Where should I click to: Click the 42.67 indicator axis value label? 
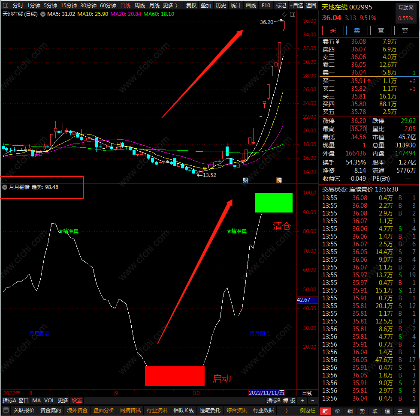pos(307,300)
